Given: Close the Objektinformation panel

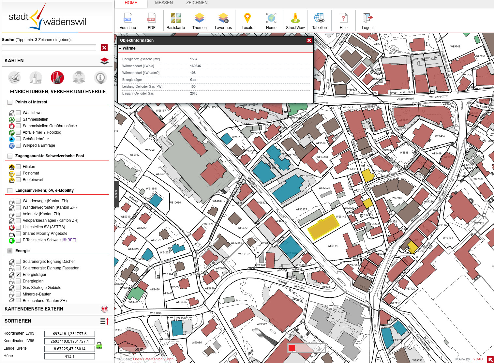Looking at the screenshot, I should 309,40.
